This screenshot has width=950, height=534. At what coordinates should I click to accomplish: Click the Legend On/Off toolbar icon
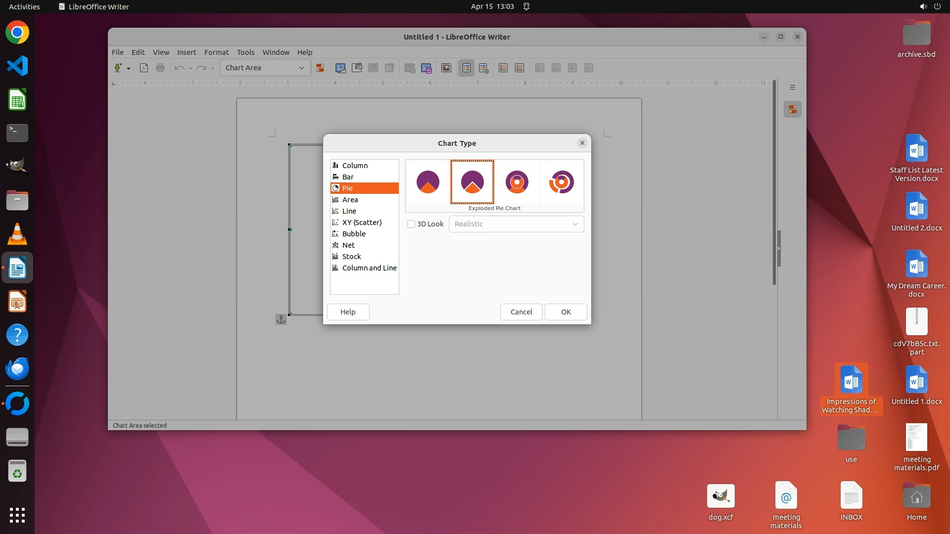click(x=466, y=68)
